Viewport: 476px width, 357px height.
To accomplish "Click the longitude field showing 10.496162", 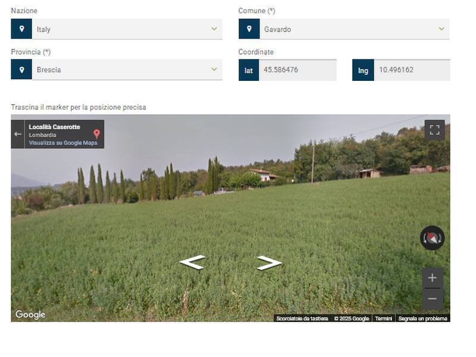I will pyautogui.click(x=412, y=70).
